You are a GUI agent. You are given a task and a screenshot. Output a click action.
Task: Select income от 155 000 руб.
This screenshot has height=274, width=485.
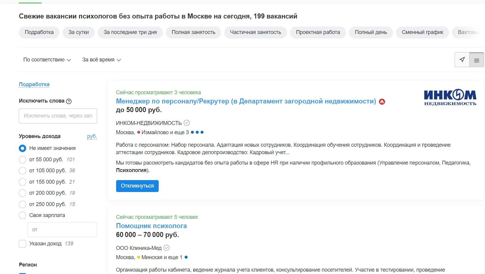(x=23, y=182)
